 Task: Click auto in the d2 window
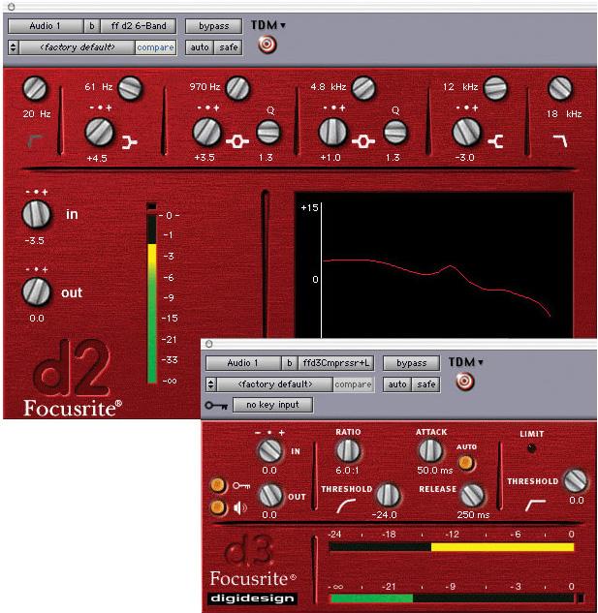point(200,47)
